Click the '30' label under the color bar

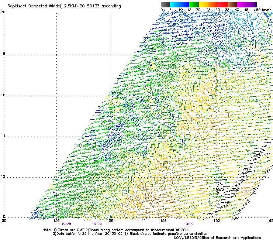tap(218, 10)
